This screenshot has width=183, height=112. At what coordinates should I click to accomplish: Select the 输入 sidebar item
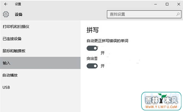pos(40,63)
